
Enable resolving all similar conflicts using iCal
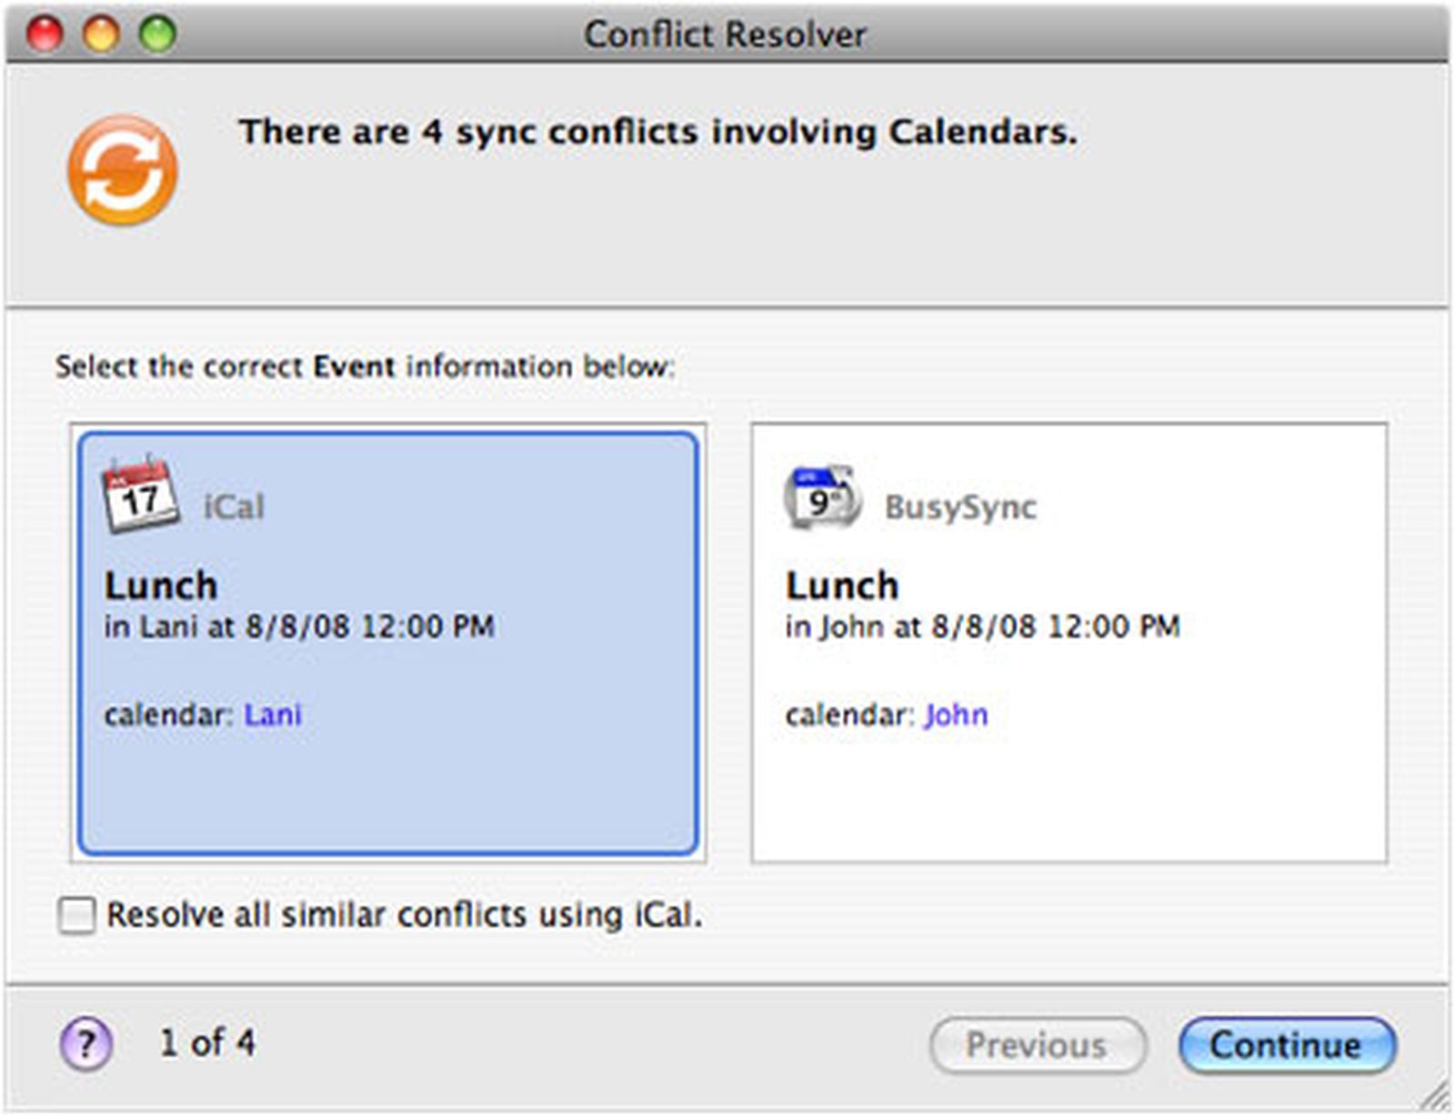point(78,917)
